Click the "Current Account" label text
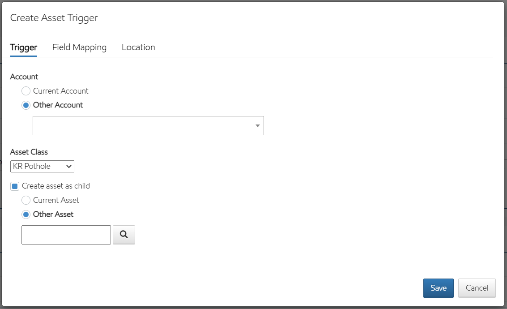This screenshot has width=507, height=309. 61,91
